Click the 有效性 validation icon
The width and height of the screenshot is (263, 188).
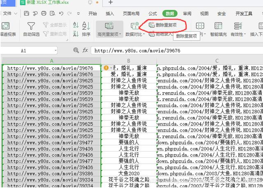click(x=238, y=26)
